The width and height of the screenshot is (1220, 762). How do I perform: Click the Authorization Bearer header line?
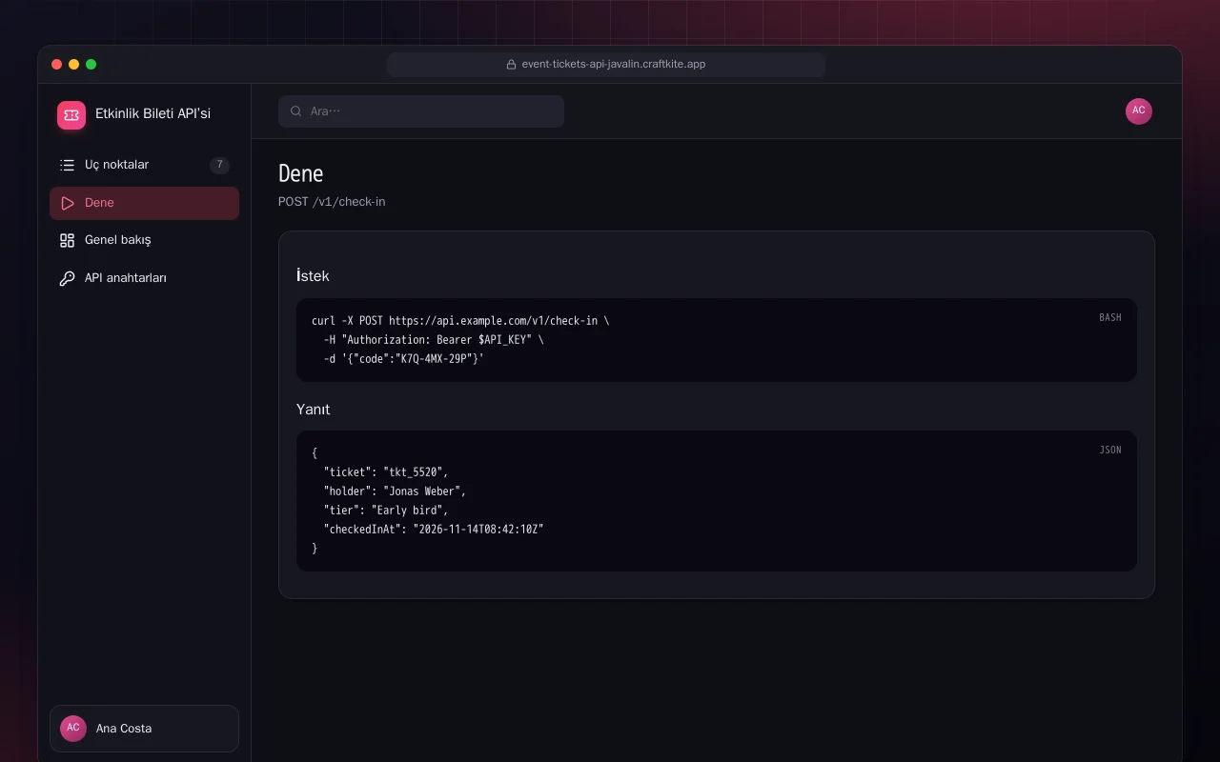434,340
